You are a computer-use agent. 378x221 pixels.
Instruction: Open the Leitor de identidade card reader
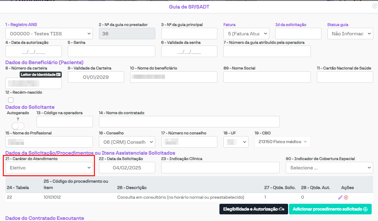point(41,74)
